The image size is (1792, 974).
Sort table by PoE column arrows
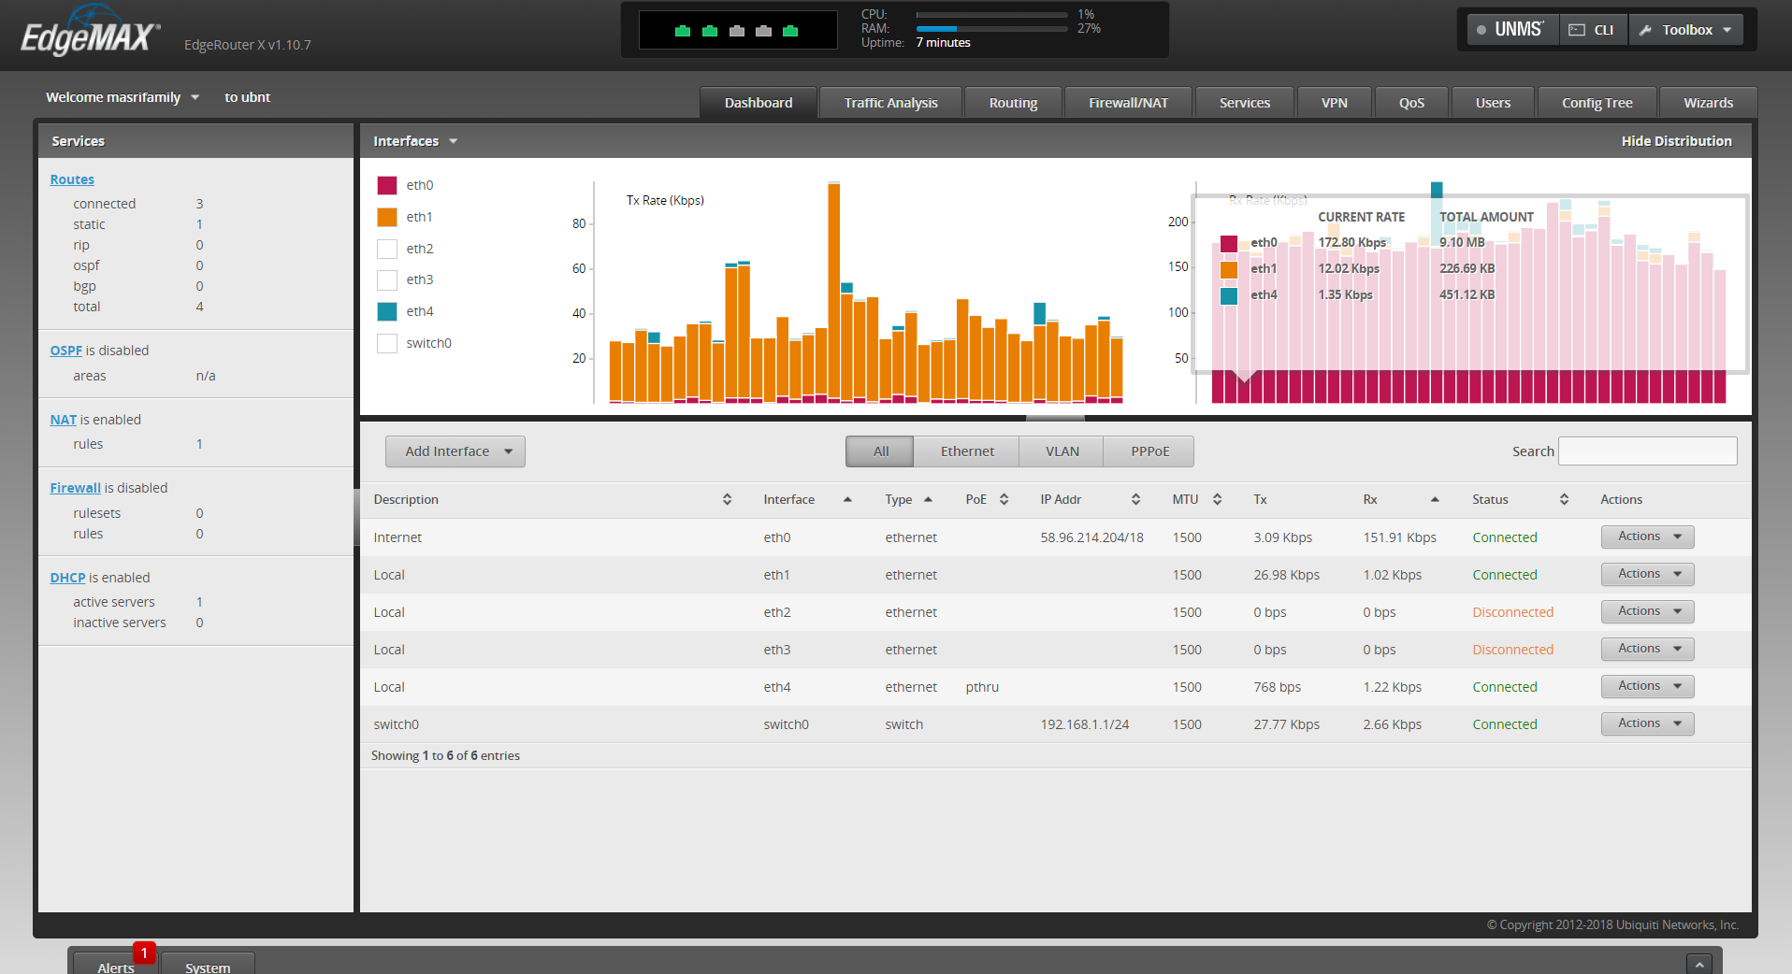[1004, 499]
